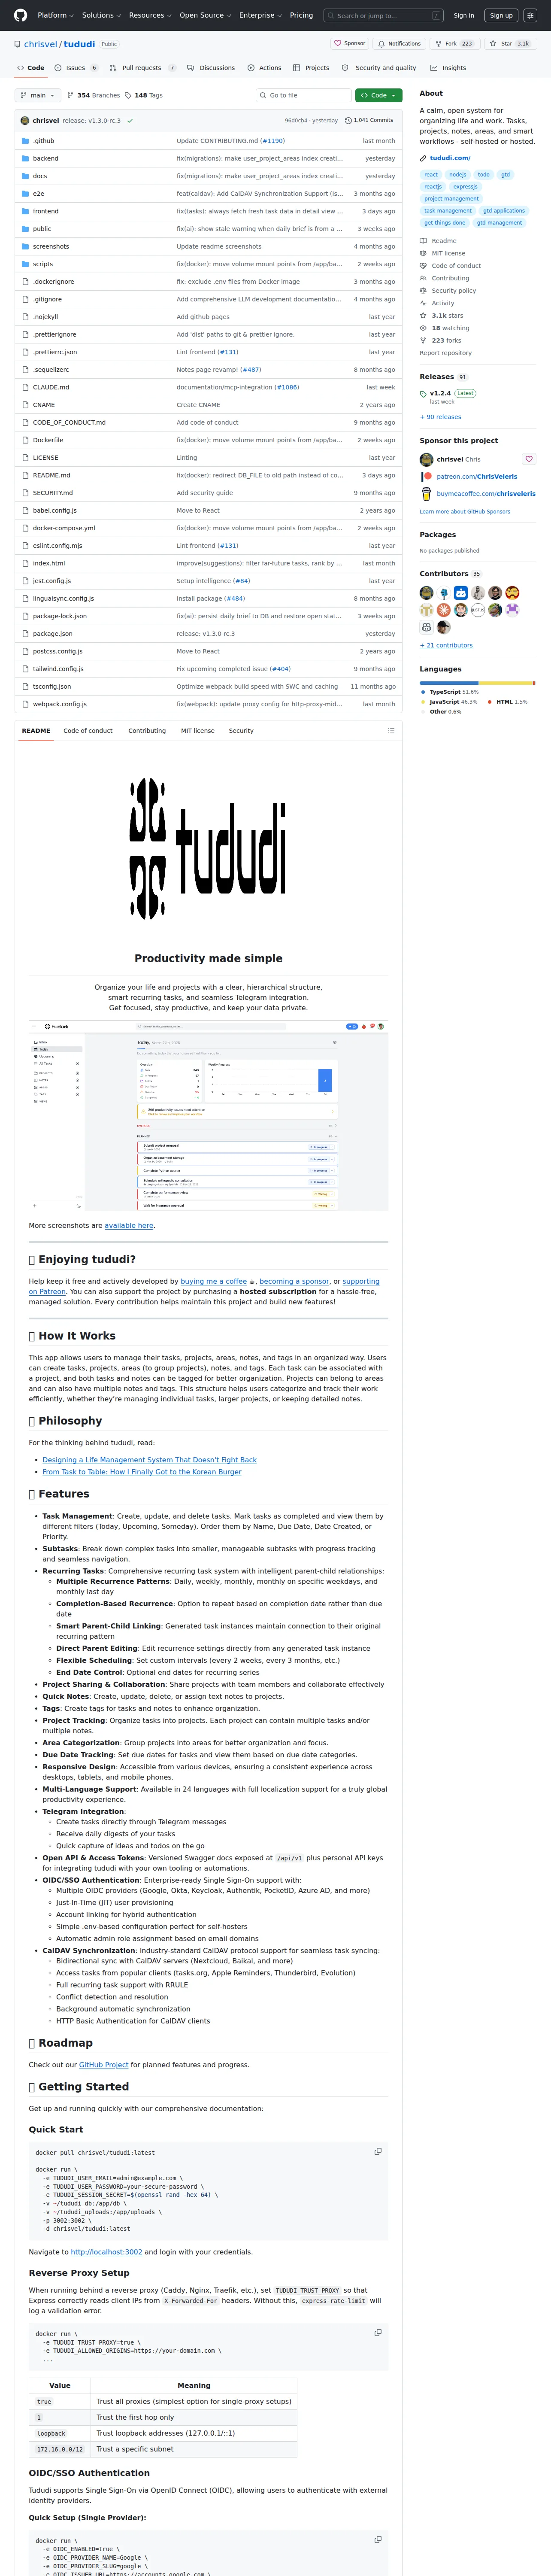Click the gtd-applications topic tag
Viewport: 551px width, 2576px height.
point(503,211)
